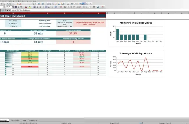Switch to the Lists sheet tab

[24, 120]
